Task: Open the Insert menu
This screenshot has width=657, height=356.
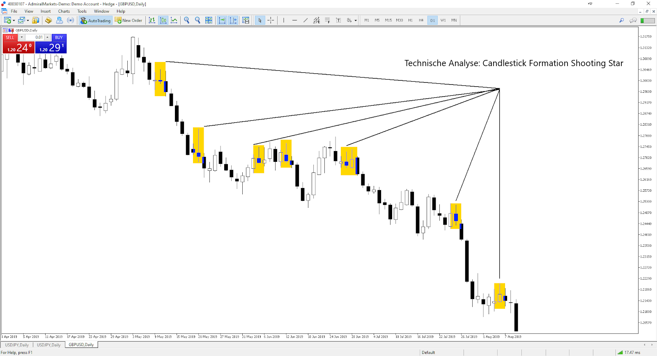Action: [46, 11]
